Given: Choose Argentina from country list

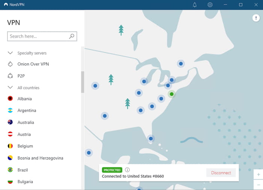Looking at the screenshot, I should tap(27, 110).
